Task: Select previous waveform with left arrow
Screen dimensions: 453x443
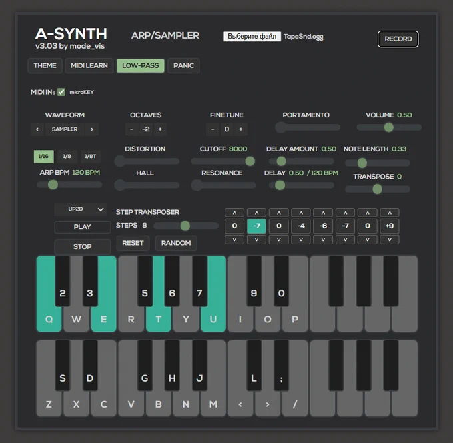Action: pos(37,129)
